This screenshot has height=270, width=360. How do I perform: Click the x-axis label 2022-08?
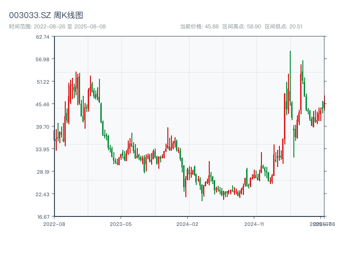point(54,224)
